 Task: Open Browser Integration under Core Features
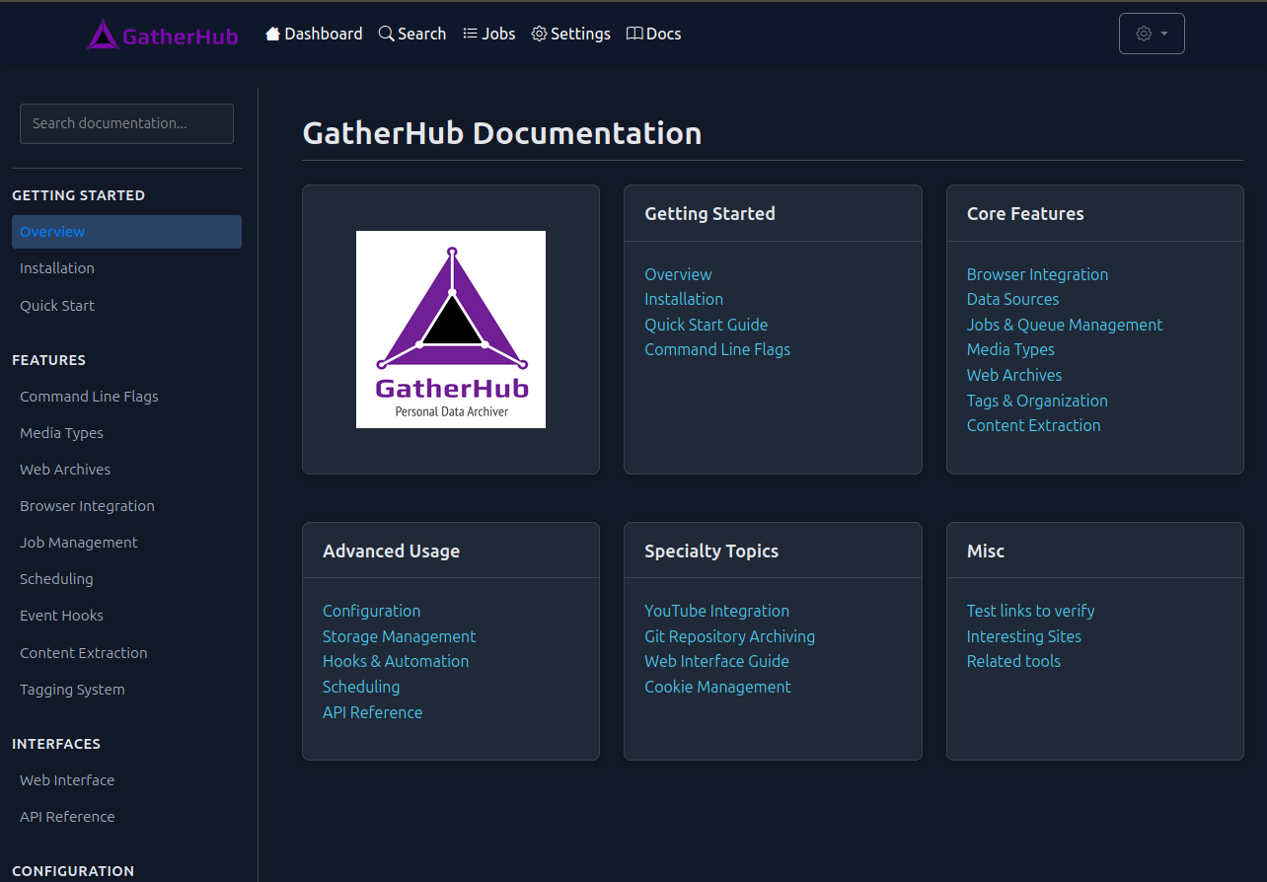point(1037,273)
